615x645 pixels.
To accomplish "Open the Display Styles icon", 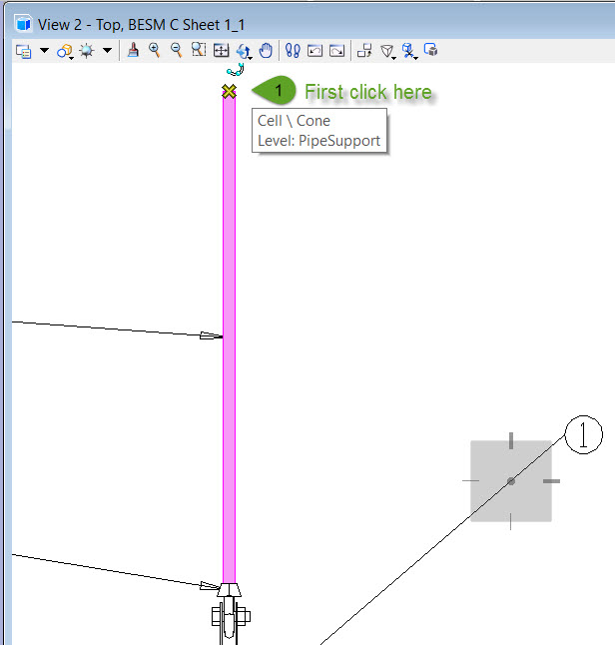I will [x=65, y=51].
